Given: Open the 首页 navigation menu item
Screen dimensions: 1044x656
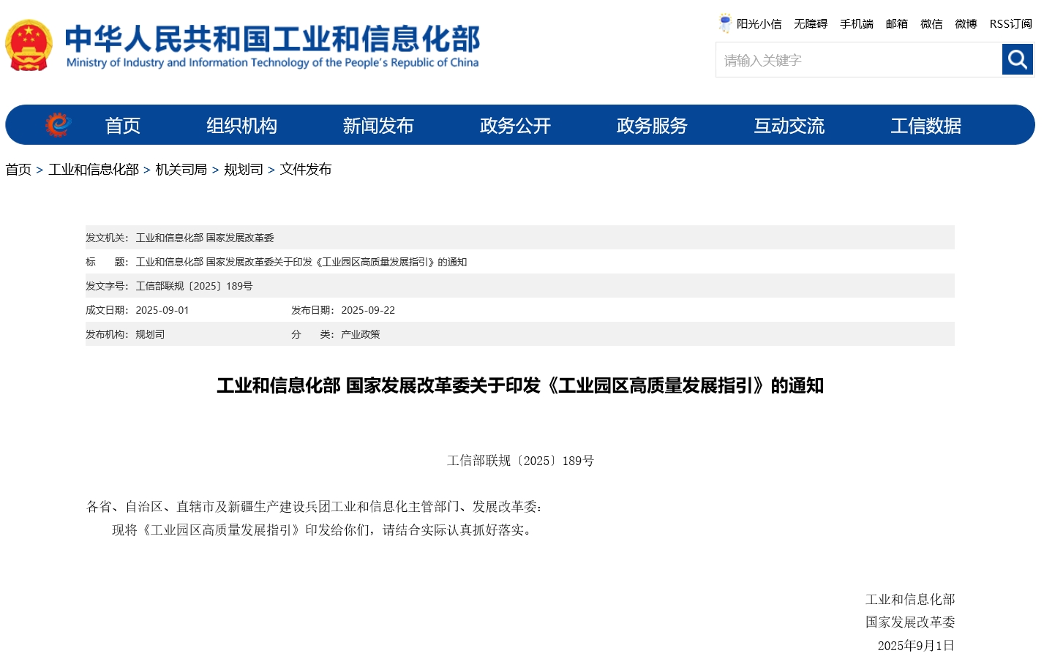Looking at the screenshot, I should (x=122, y=126).
